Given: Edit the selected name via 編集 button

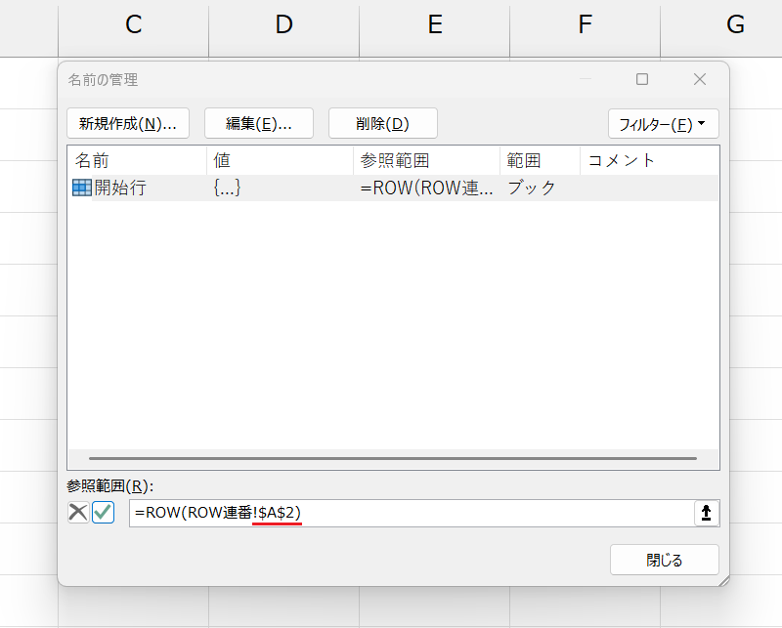Looking at the screenshot, I should coord(258,123).
